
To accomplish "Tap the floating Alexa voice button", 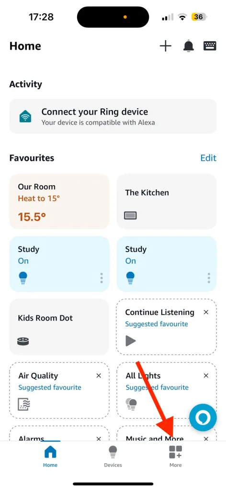I will pos(203,417).
